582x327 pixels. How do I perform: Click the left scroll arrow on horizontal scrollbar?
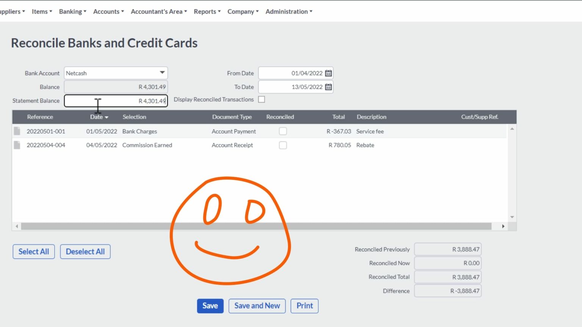[17, 226]
